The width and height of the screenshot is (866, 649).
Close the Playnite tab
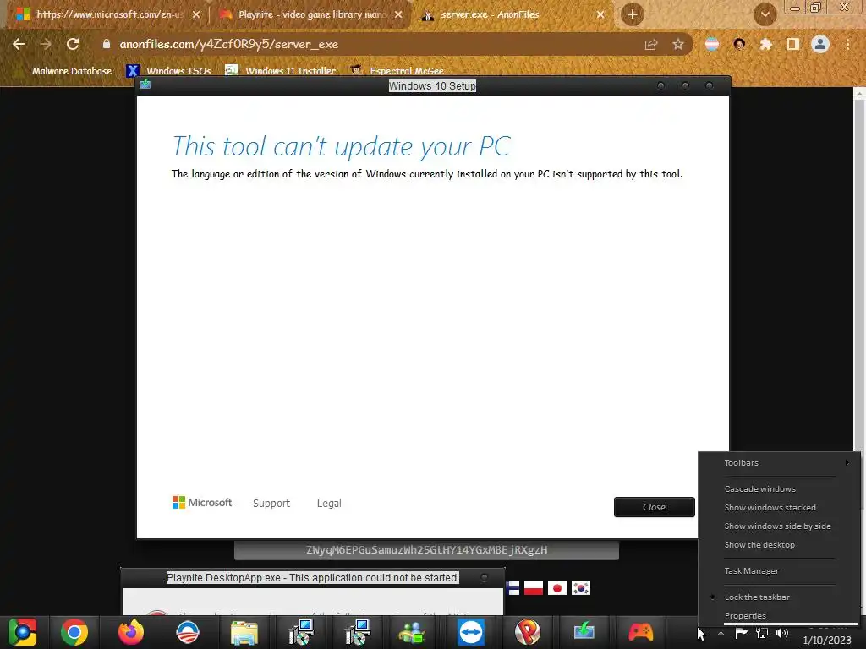point(398,15)
